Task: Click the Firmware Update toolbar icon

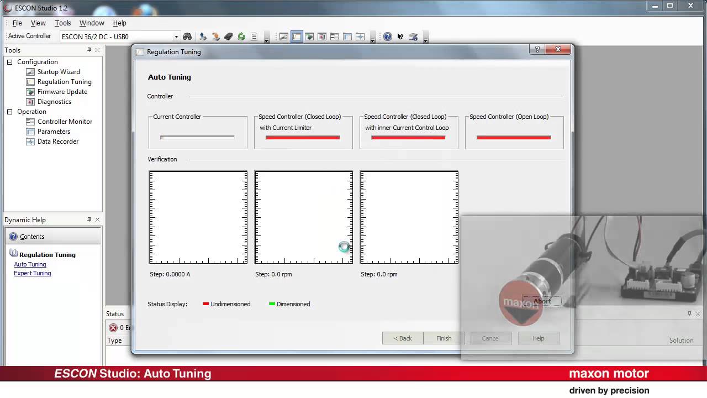Action: click(309, 36)
